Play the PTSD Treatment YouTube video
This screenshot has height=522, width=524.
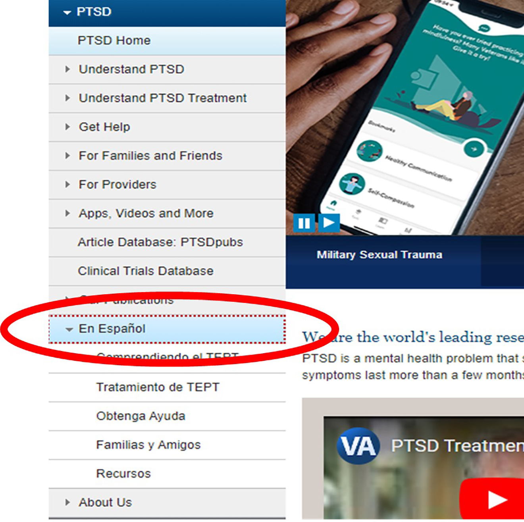(493, 499)
